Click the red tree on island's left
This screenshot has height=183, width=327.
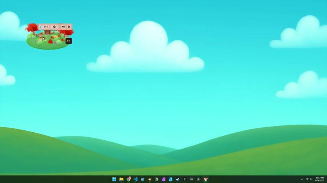click(32, 27)
